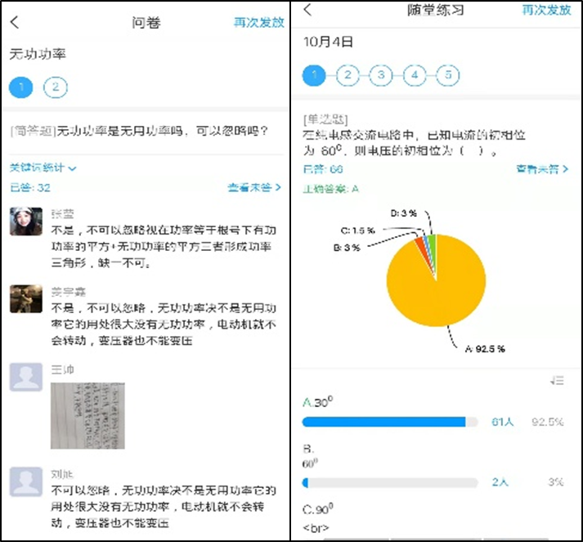
Task: Open 查看未答 in the questionnaire
Action: pyautogui.click(x=254, y=187)
